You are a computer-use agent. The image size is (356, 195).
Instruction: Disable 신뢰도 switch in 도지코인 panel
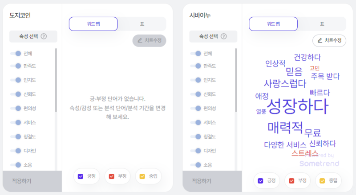pos(16,94)
